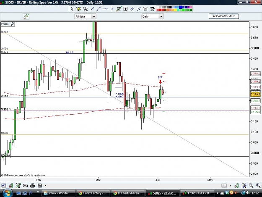Select the short segment drawing tool
Image resolution: width=262 pixels, height=197 pixels.
click(92, 9)
